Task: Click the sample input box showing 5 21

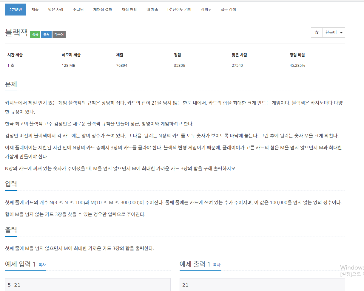Action: pyautogui.click(x=88, y=285)
